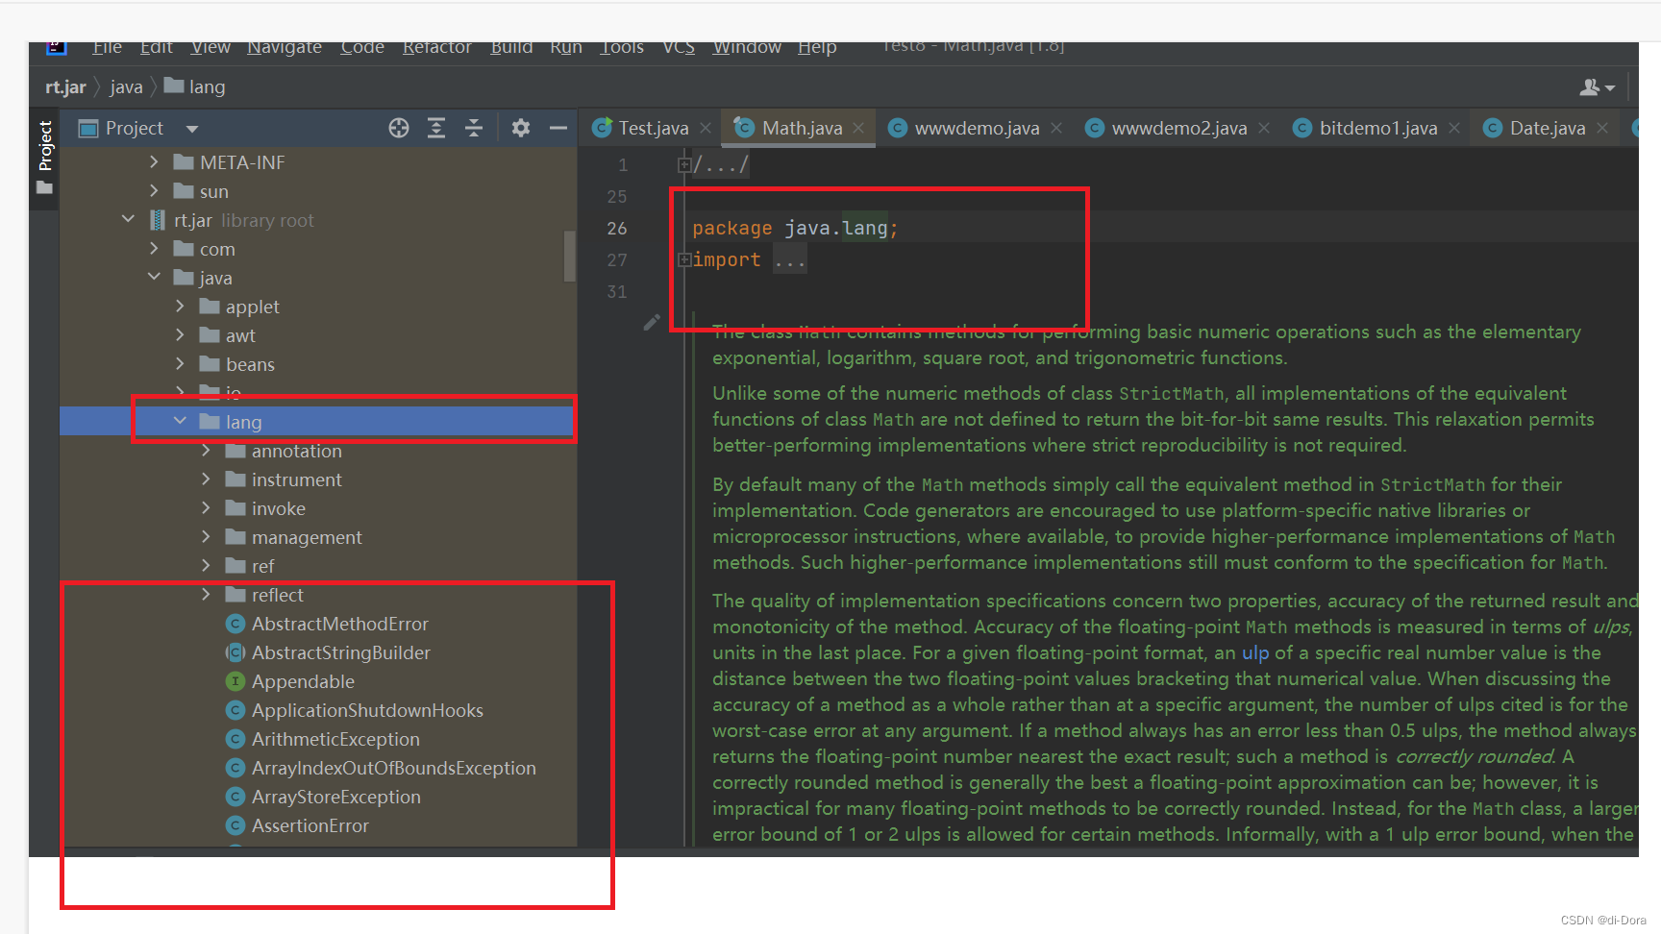Click the AbstractStringBuilder abstract class icon
1661x934 pixels.
pos(236,652)
